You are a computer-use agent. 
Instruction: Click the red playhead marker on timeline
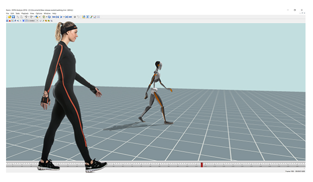click(x=202, y=165)
